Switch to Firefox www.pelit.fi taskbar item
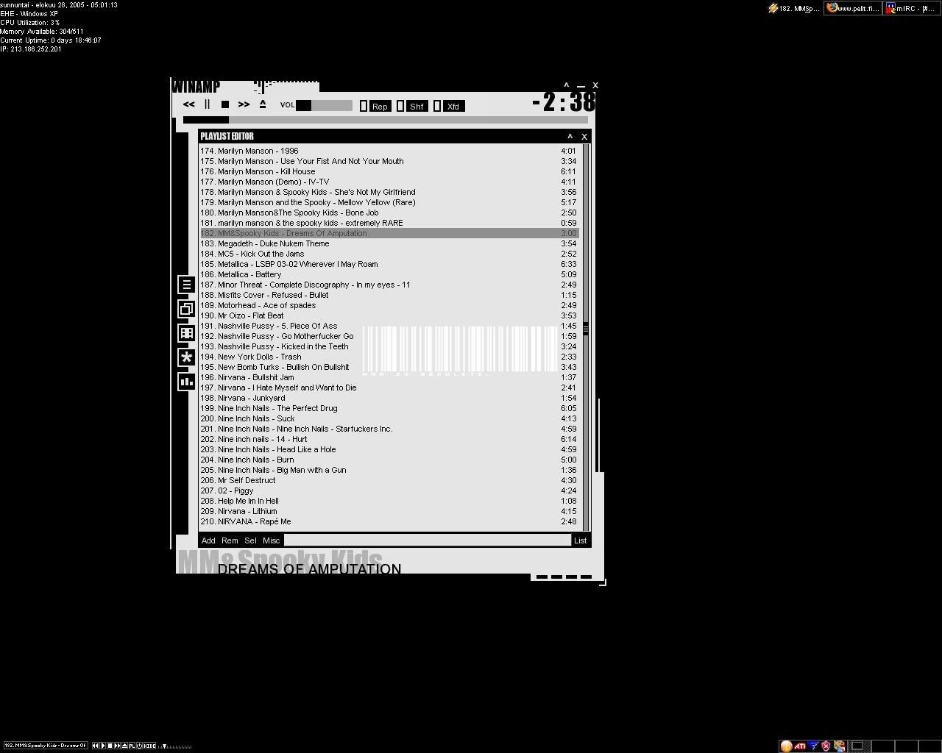Image resolution: width=942 pixels, height=753 pixels. (x=852, y=9)
